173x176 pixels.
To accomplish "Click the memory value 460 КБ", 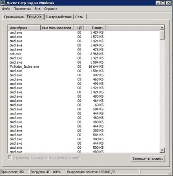I will point(98,79).
